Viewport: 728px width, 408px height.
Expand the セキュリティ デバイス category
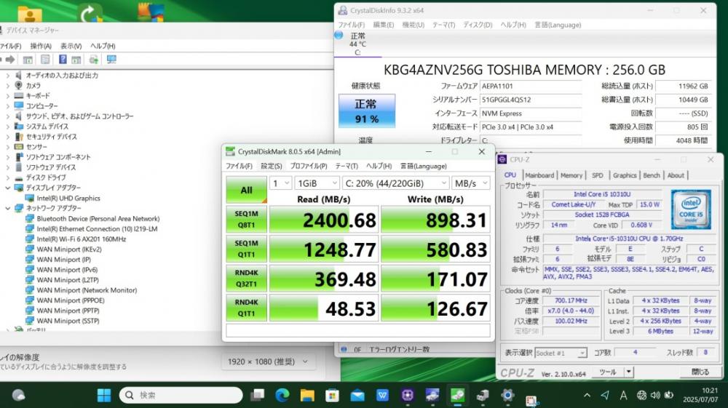coord(7,136)
